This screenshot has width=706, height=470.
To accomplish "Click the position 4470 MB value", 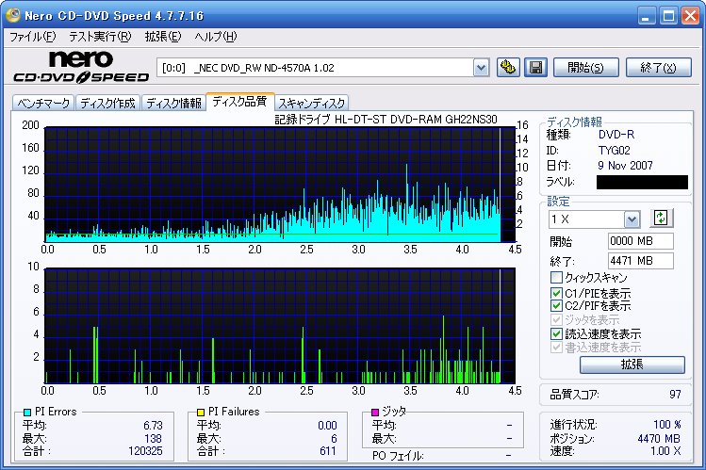I will (659, 439).
